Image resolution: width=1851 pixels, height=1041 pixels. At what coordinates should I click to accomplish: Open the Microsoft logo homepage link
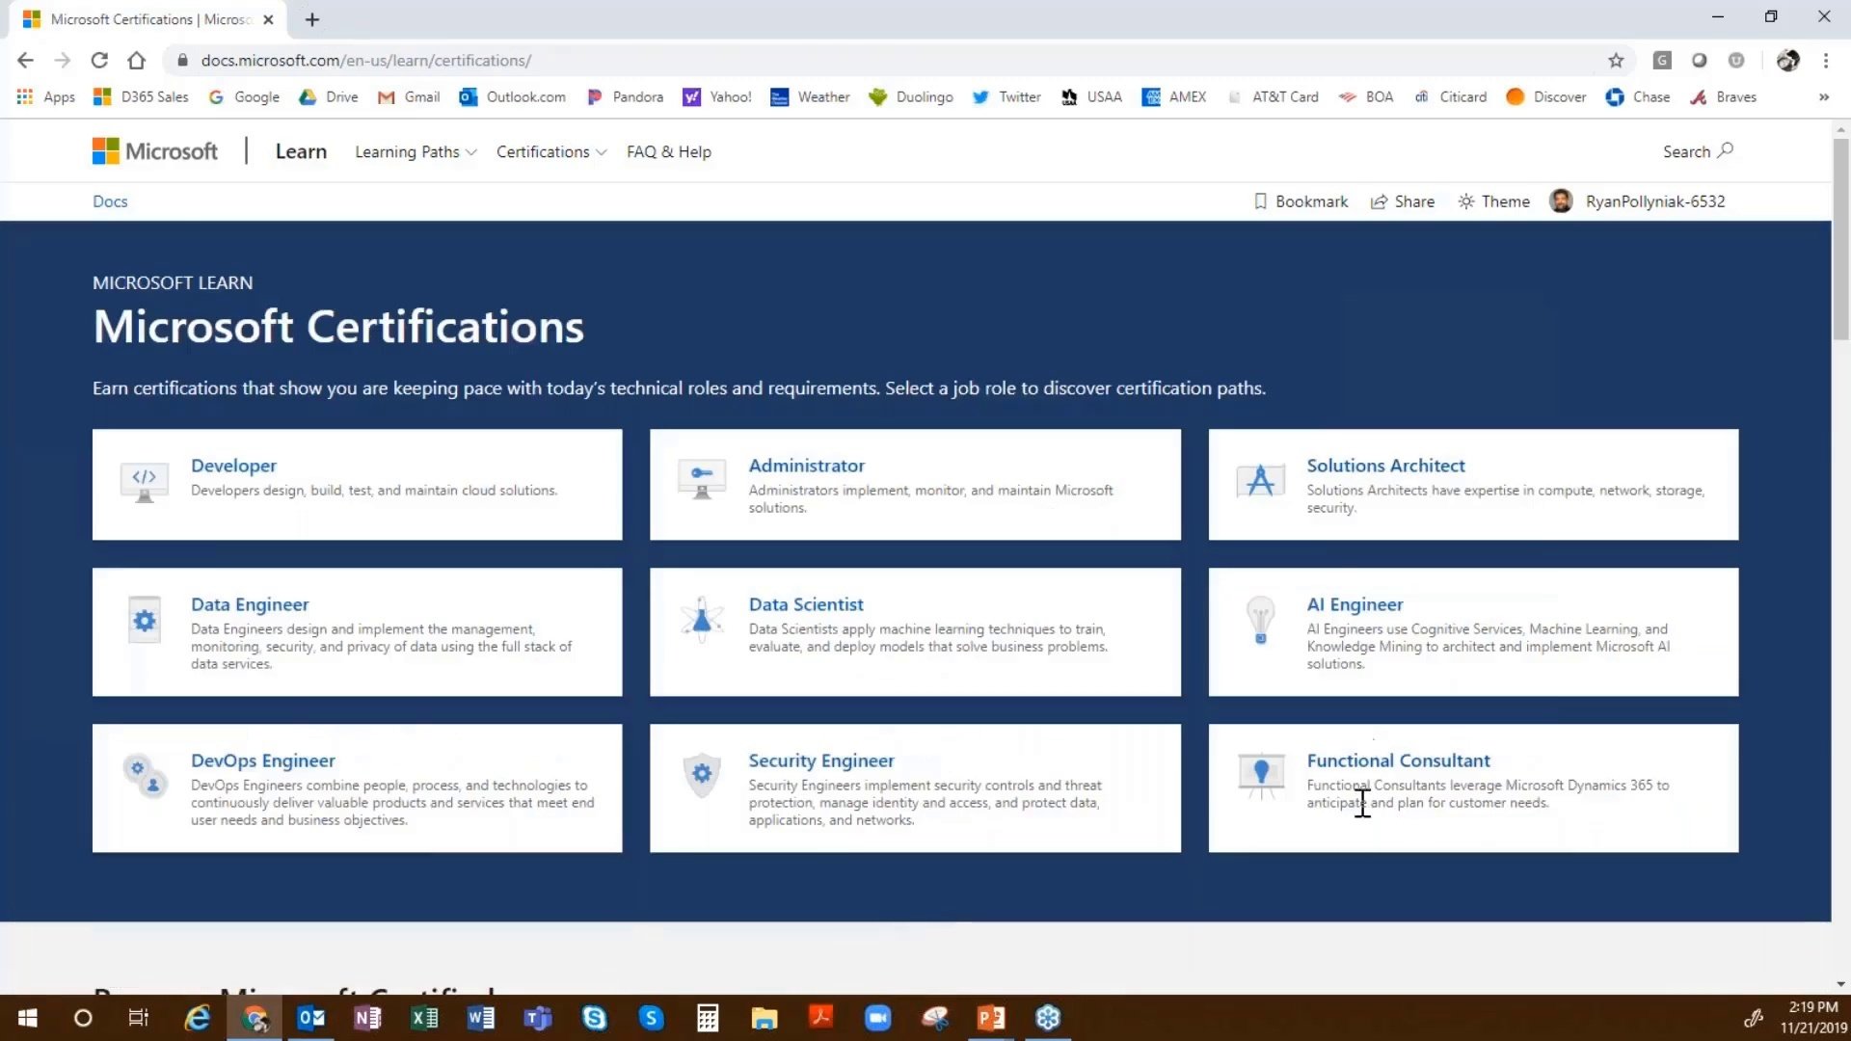pos(154,150)
